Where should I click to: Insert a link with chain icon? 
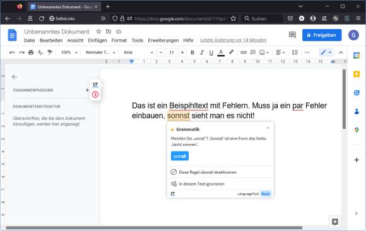click(x=244, y=52)
